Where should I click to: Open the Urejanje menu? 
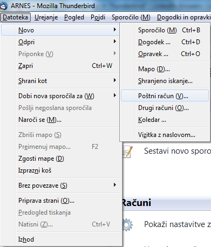(46, 17)
